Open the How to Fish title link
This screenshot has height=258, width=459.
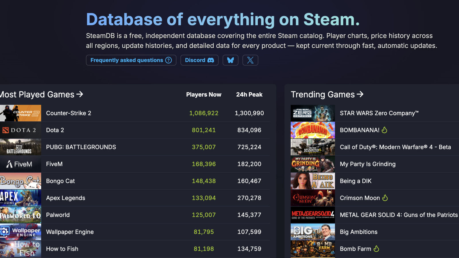(x=62, y=249)
